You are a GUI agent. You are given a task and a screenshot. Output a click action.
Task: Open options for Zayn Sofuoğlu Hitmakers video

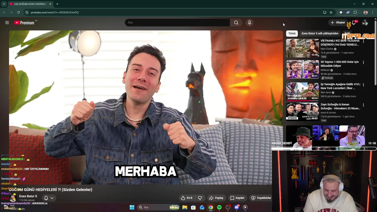click(363, 105)
